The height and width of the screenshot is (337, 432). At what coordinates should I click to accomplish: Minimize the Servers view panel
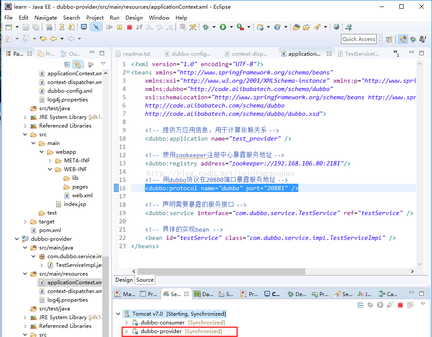tap(412, 293)
